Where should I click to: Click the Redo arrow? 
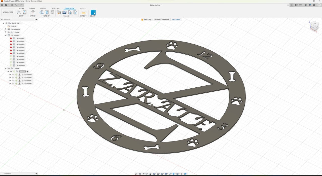click(x=21, y=5)
